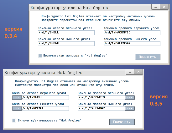Close the version 0.3.5 configurator window
172x133 pixels.
[x=138, y=72]
